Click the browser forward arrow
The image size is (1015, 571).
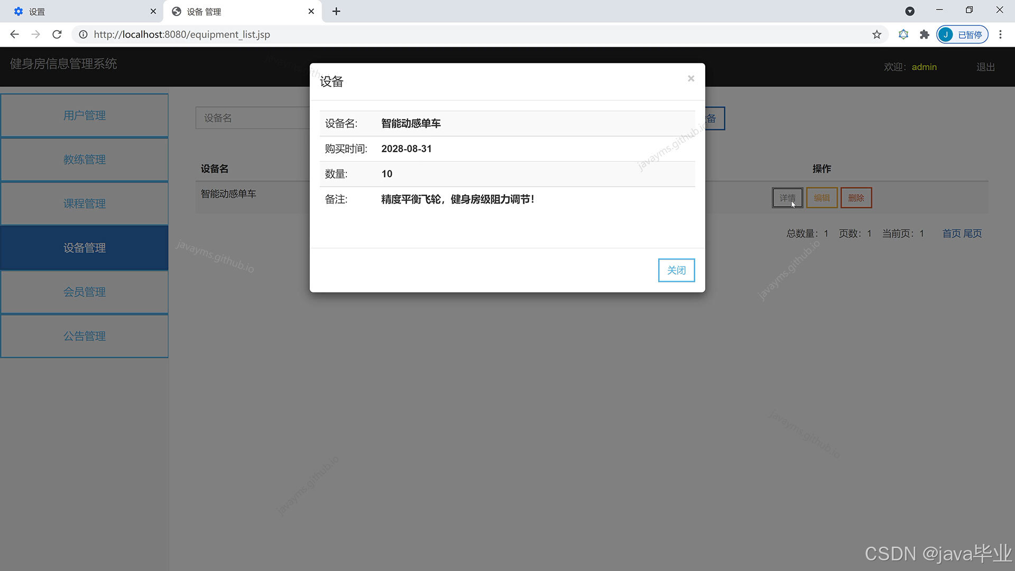point(35,34)
